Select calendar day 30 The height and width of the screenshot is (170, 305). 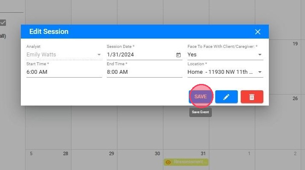(157, 153)
